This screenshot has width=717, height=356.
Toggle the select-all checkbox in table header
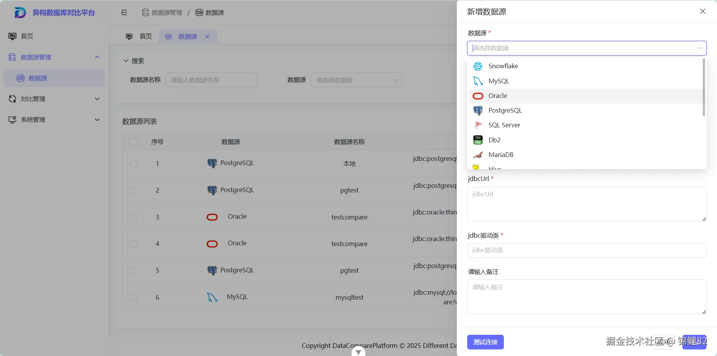133,142
